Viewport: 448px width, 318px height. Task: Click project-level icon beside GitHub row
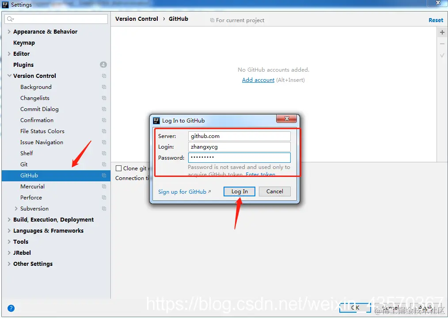point(104,175)
